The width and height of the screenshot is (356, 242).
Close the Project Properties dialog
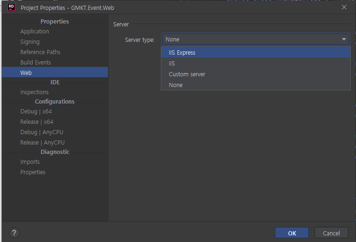click(344, 7)
